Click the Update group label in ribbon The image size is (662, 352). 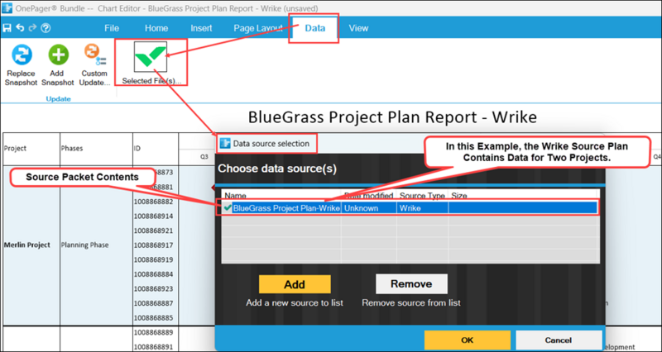click(58, 98)
